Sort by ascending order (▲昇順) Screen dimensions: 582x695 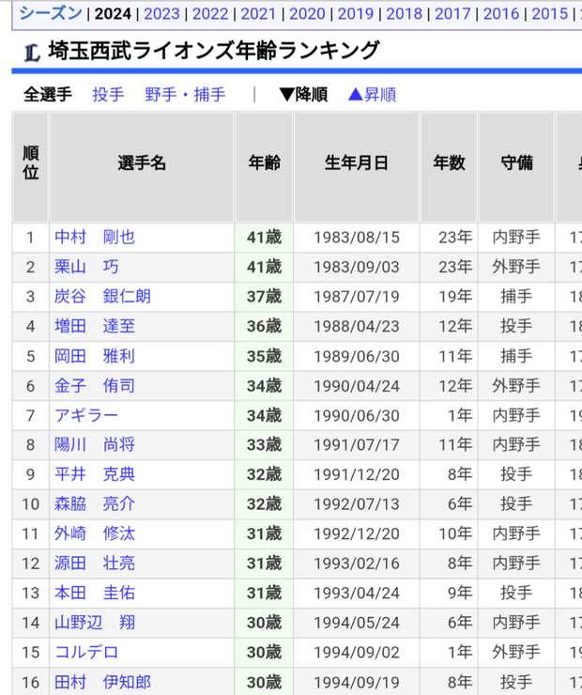pos(372,94)
